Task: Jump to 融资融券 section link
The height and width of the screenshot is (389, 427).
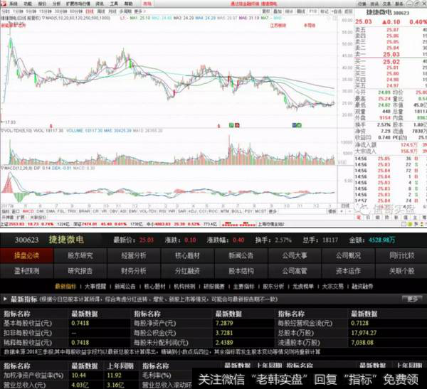Action: pos(362,287)
